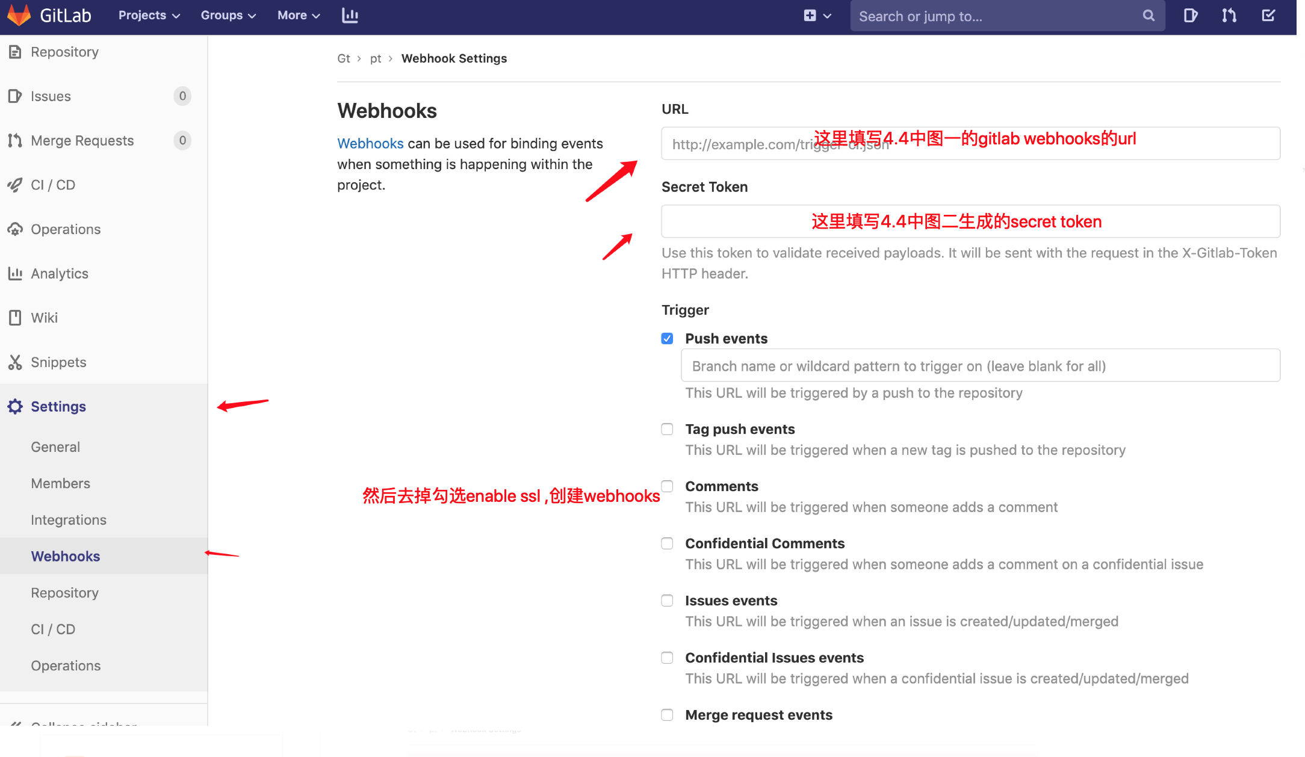
Task: Open the analytics chart icon in navbar
Action: point(350,16)
